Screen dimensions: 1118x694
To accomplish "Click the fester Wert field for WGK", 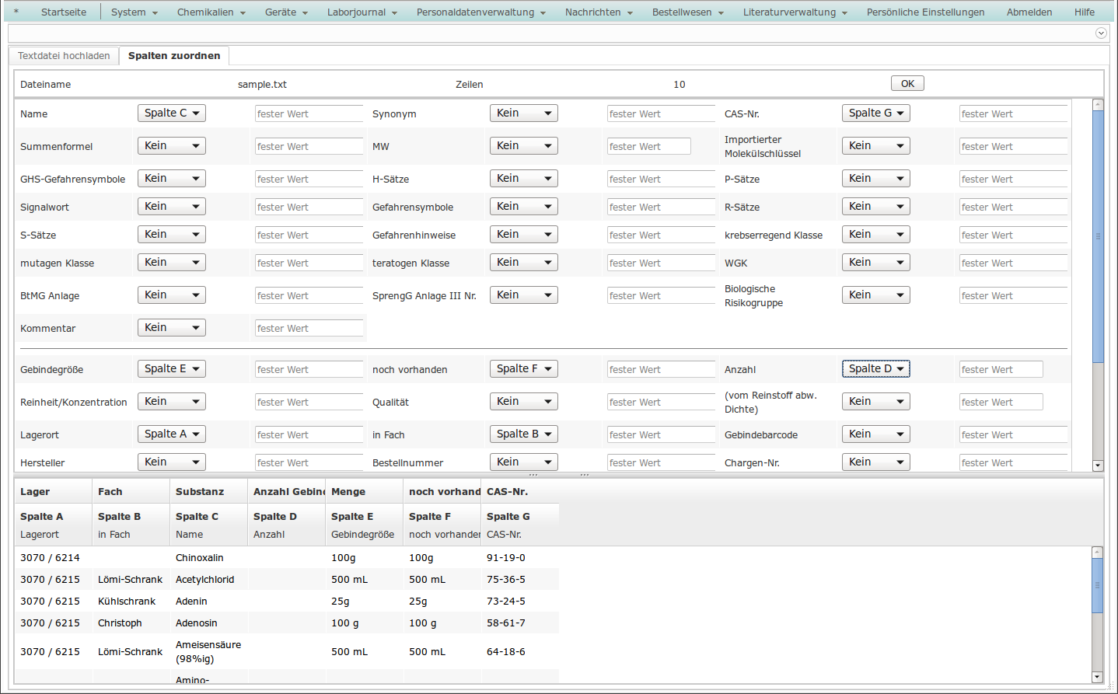I will click(1014, 263).
